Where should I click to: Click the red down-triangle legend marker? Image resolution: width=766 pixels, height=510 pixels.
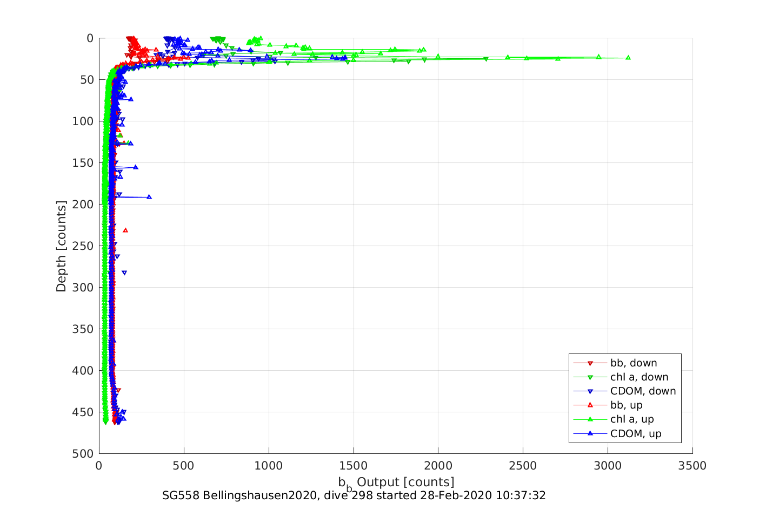click(x=590, y=363)
